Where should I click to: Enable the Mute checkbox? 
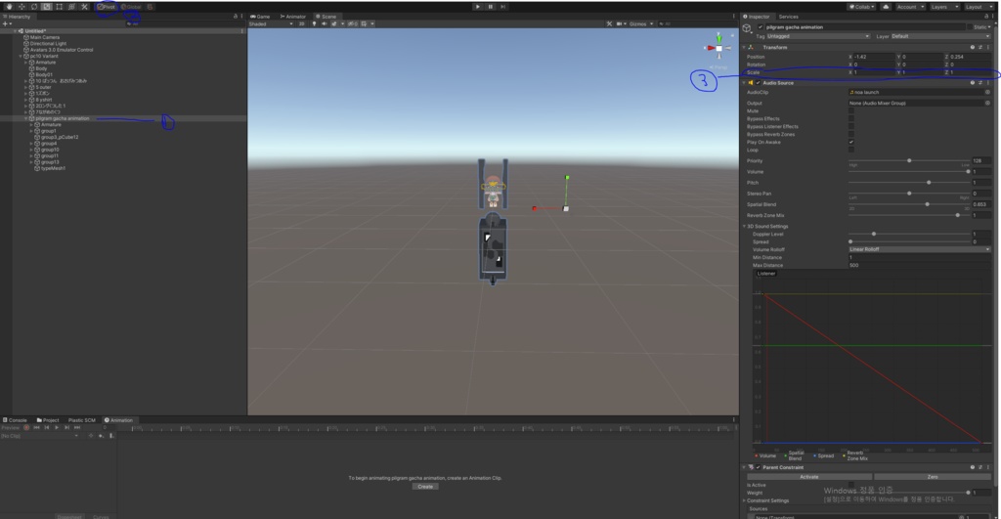(x=851, y=111)
